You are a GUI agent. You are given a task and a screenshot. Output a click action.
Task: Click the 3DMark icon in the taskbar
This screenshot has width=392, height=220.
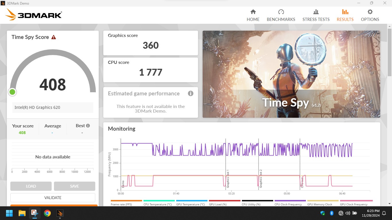(x=60, y=213)
